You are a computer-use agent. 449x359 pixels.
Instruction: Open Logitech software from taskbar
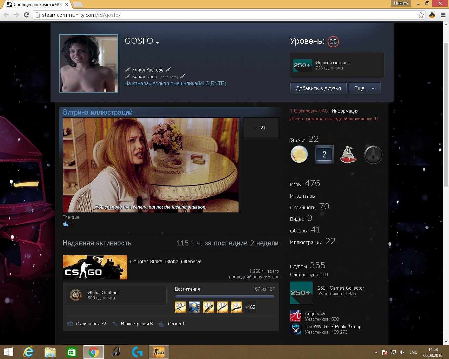[137, 352]
